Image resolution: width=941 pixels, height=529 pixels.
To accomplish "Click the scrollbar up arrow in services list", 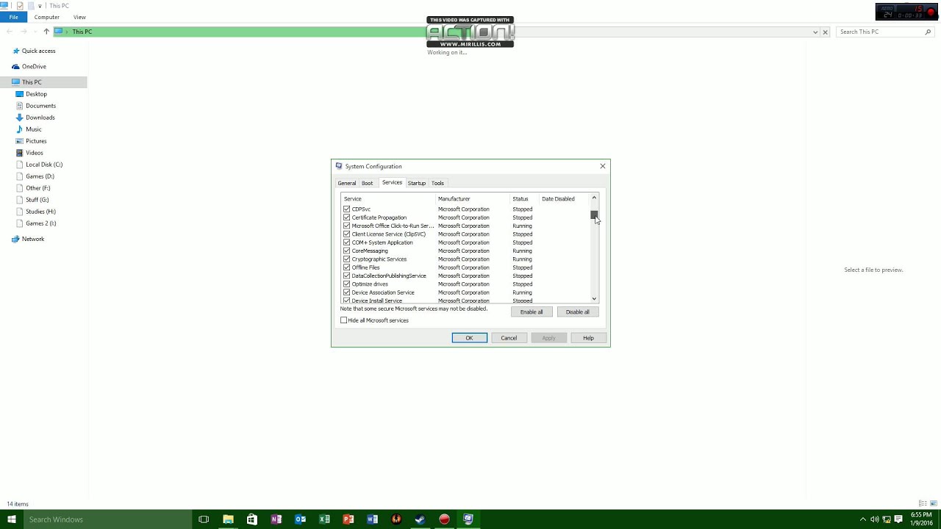I will pyautogui.click(x=593, y=198).
